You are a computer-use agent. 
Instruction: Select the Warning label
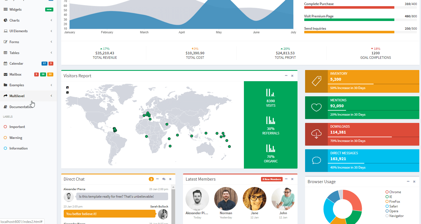(x=28, y=138)
